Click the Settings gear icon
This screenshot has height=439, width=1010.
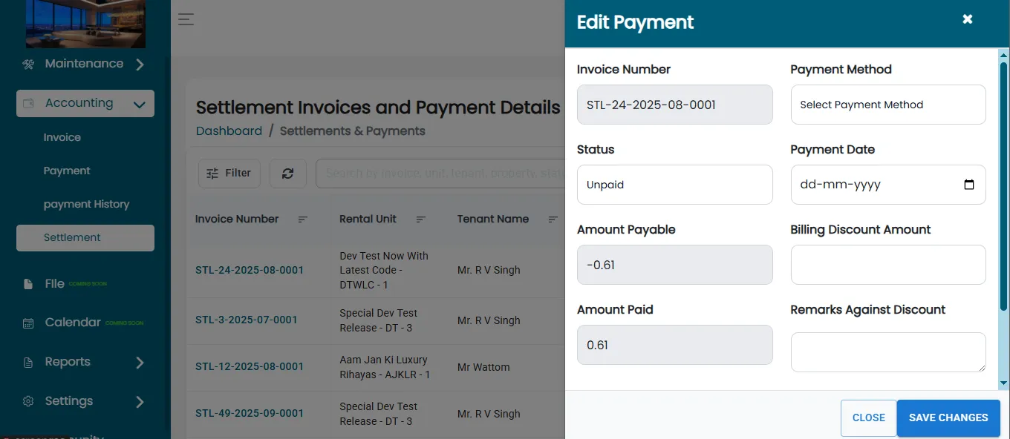click(28, 401)
